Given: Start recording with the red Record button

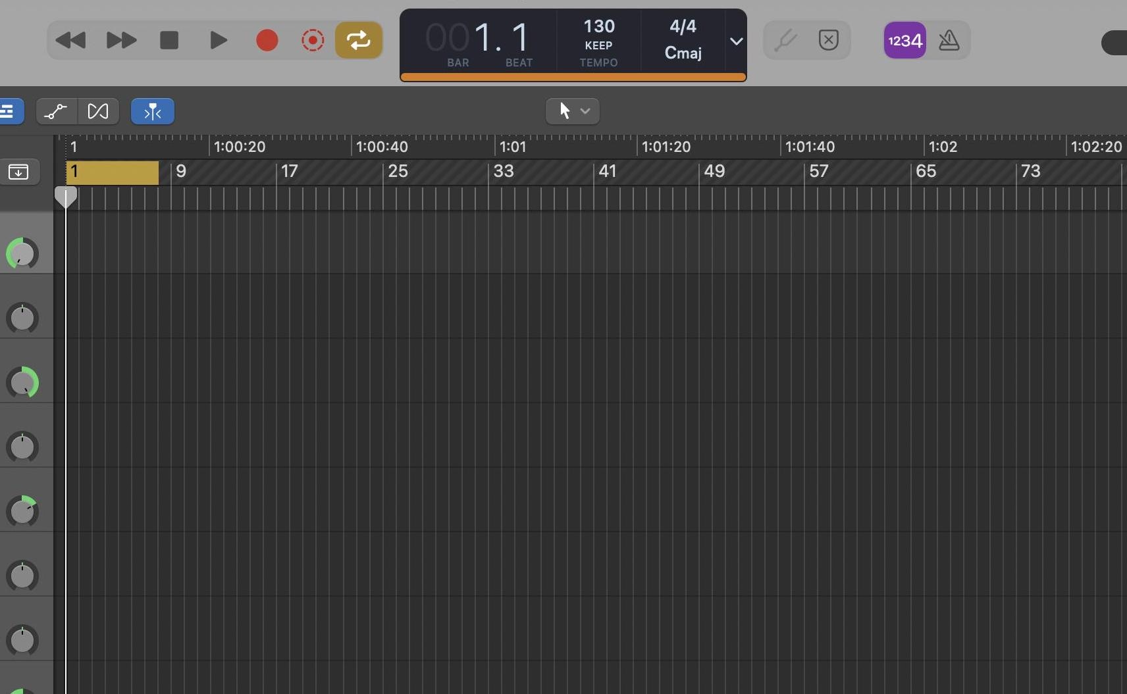Looking at the screenshot, I should coord(267,40).
